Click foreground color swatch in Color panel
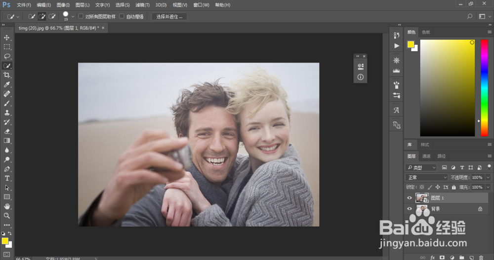The image size is (494, 260). tap(411, 45)
